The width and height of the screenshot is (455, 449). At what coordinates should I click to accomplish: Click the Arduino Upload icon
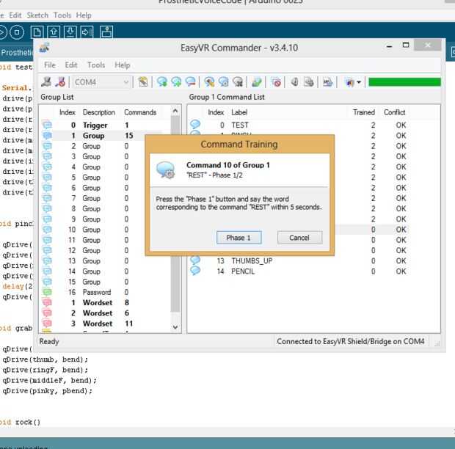coord(87,32)
